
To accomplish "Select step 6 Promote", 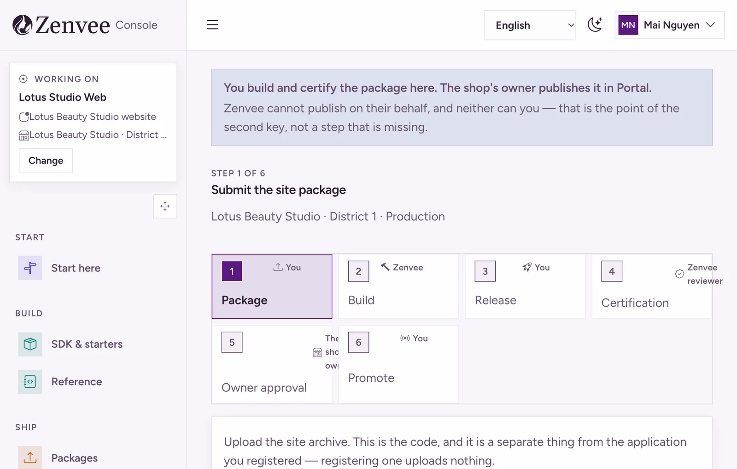I will click(398, 364).
